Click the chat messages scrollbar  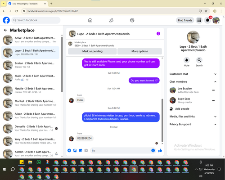tap(162, 120)
